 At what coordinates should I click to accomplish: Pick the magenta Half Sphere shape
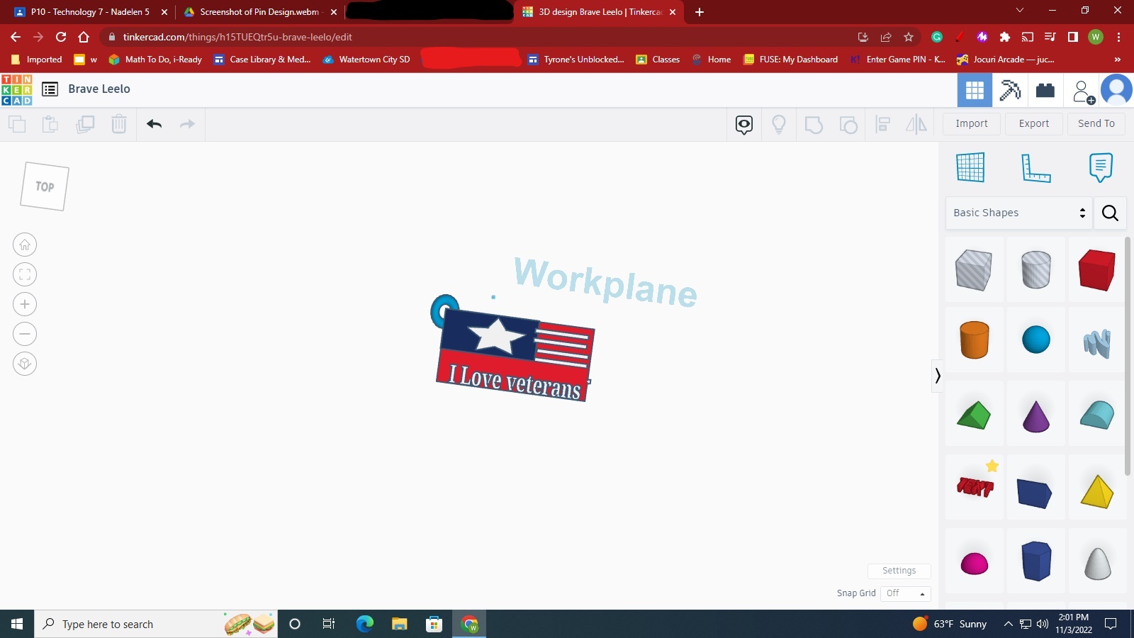coord(974,563)
